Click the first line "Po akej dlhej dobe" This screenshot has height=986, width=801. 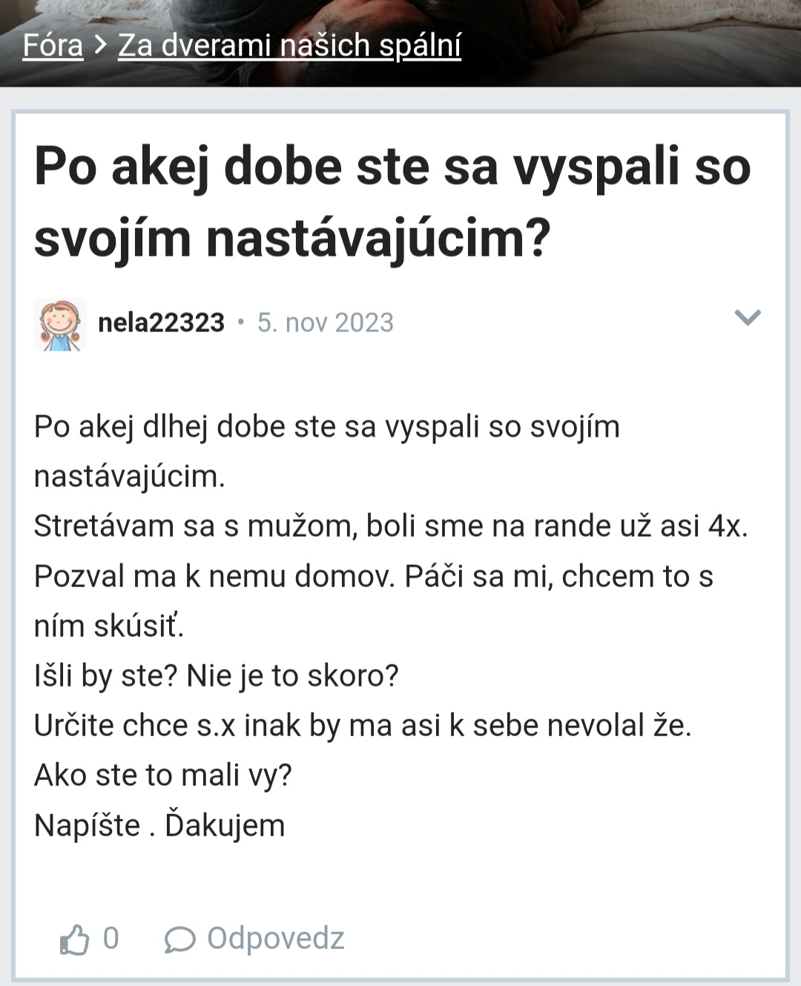tap(326, 427)
